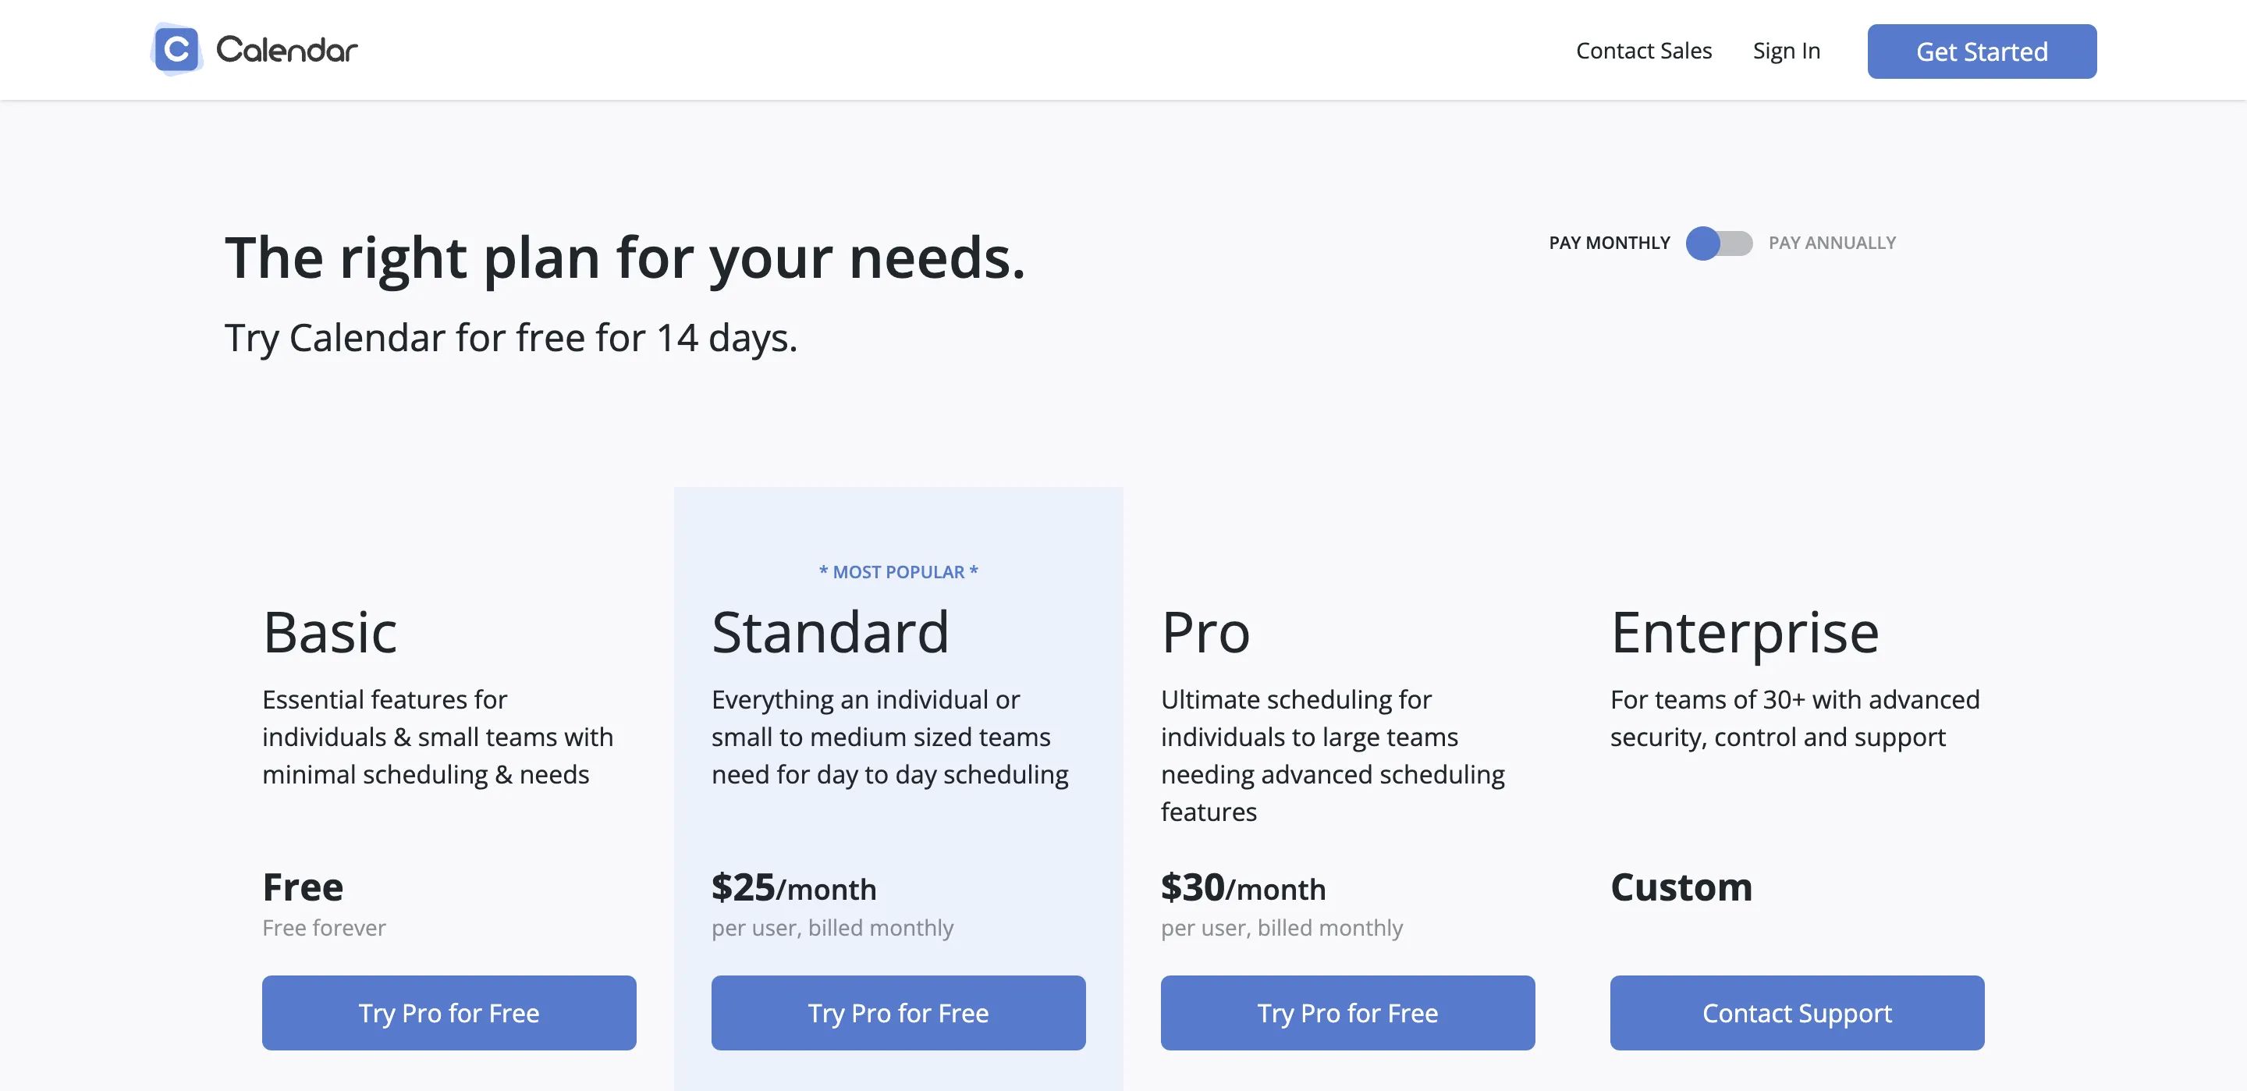The image size is (2247, 1091).
Task: Click the Get Started button
Action: [1982, 52]
